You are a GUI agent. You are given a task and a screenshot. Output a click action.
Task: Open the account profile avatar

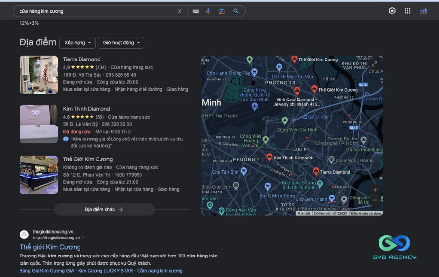coord(423,11)
